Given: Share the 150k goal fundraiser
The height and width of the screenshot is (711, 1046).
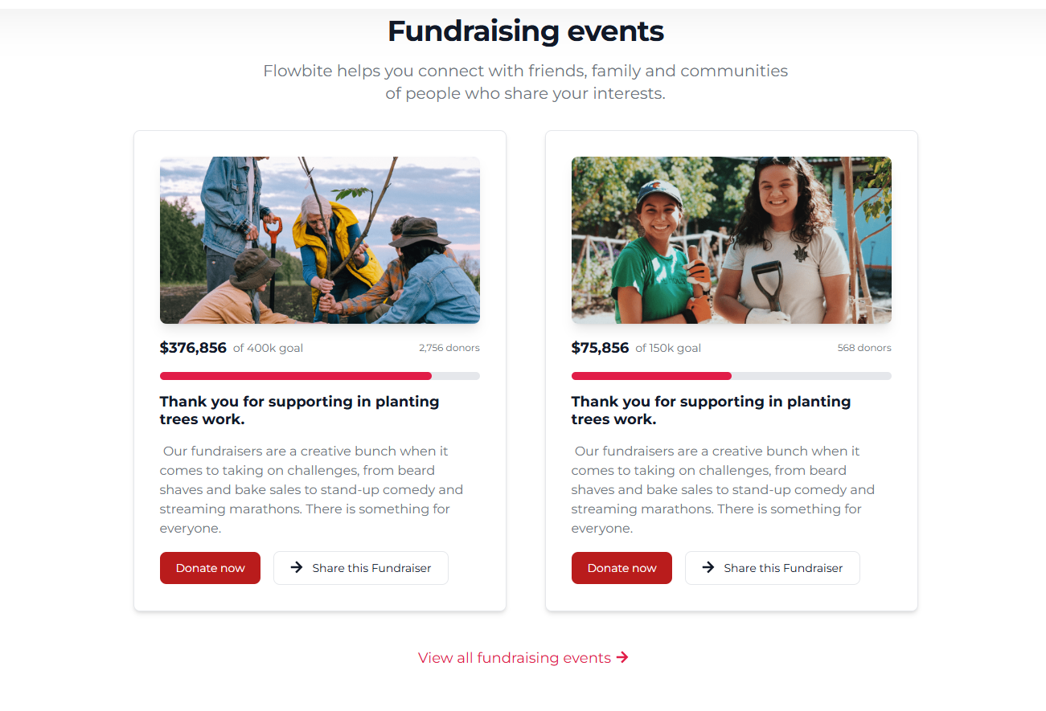Looking at the screenshot, I should (x=773, y=568).
